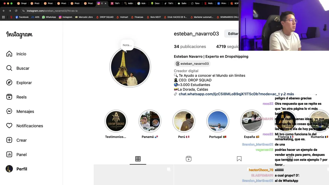Image resolution: width=329 pixels, height=185 pixels.
Task: Open the apps grid in bookmarks bar
Action: point(3,17)
